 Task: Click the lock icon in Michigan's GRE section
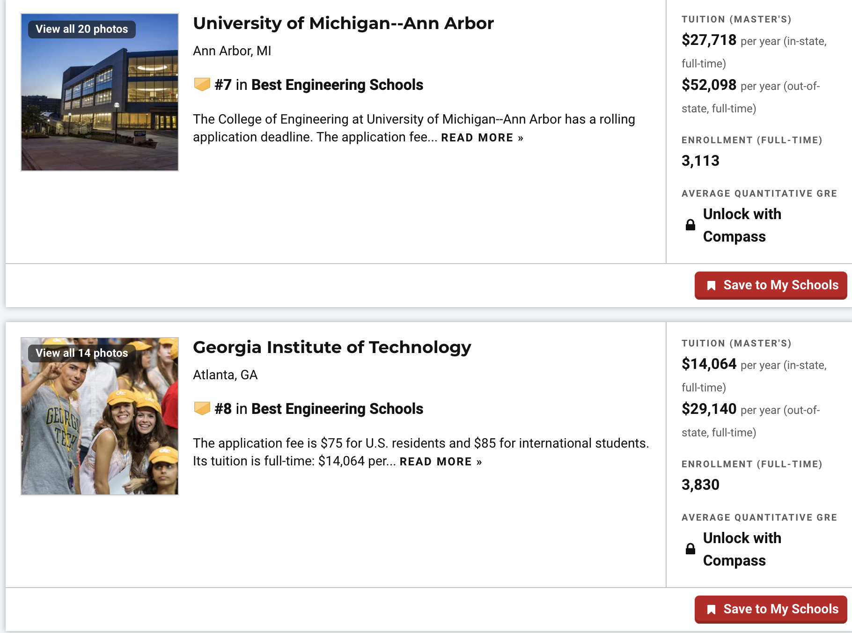pyautogui.click(x=690, y=225)
